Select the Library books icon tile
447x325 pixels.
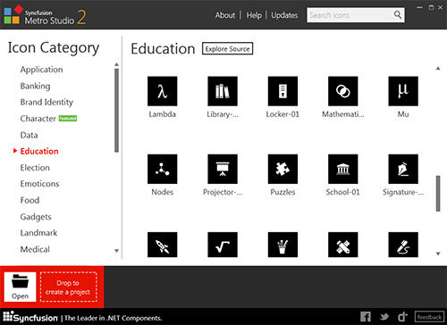coord(223,91)
